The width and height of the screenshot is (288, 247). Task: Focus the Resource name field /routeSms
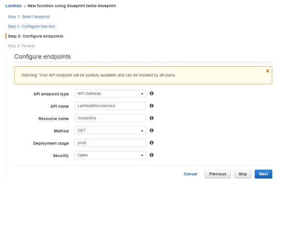[x=110, y=118]
